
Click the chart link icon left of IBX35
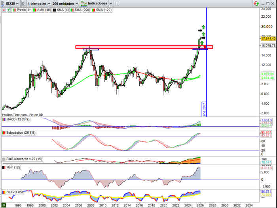(2, 3)
